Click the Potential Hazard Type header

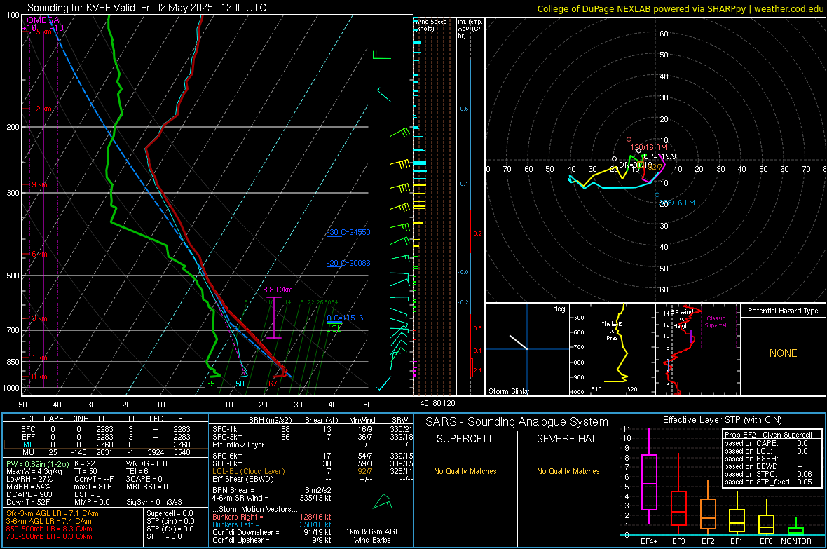pos(784,311)
